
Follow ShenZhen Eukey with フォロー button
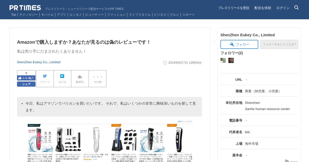tap(239, 44)
